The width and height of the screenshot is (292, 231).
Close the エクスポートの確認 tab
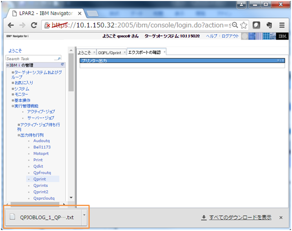click(x=165, y=52)
